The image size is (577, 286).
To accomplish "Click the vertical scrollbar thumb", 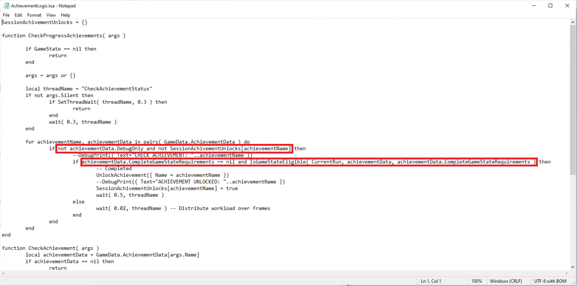I will [x=573, y=99].
